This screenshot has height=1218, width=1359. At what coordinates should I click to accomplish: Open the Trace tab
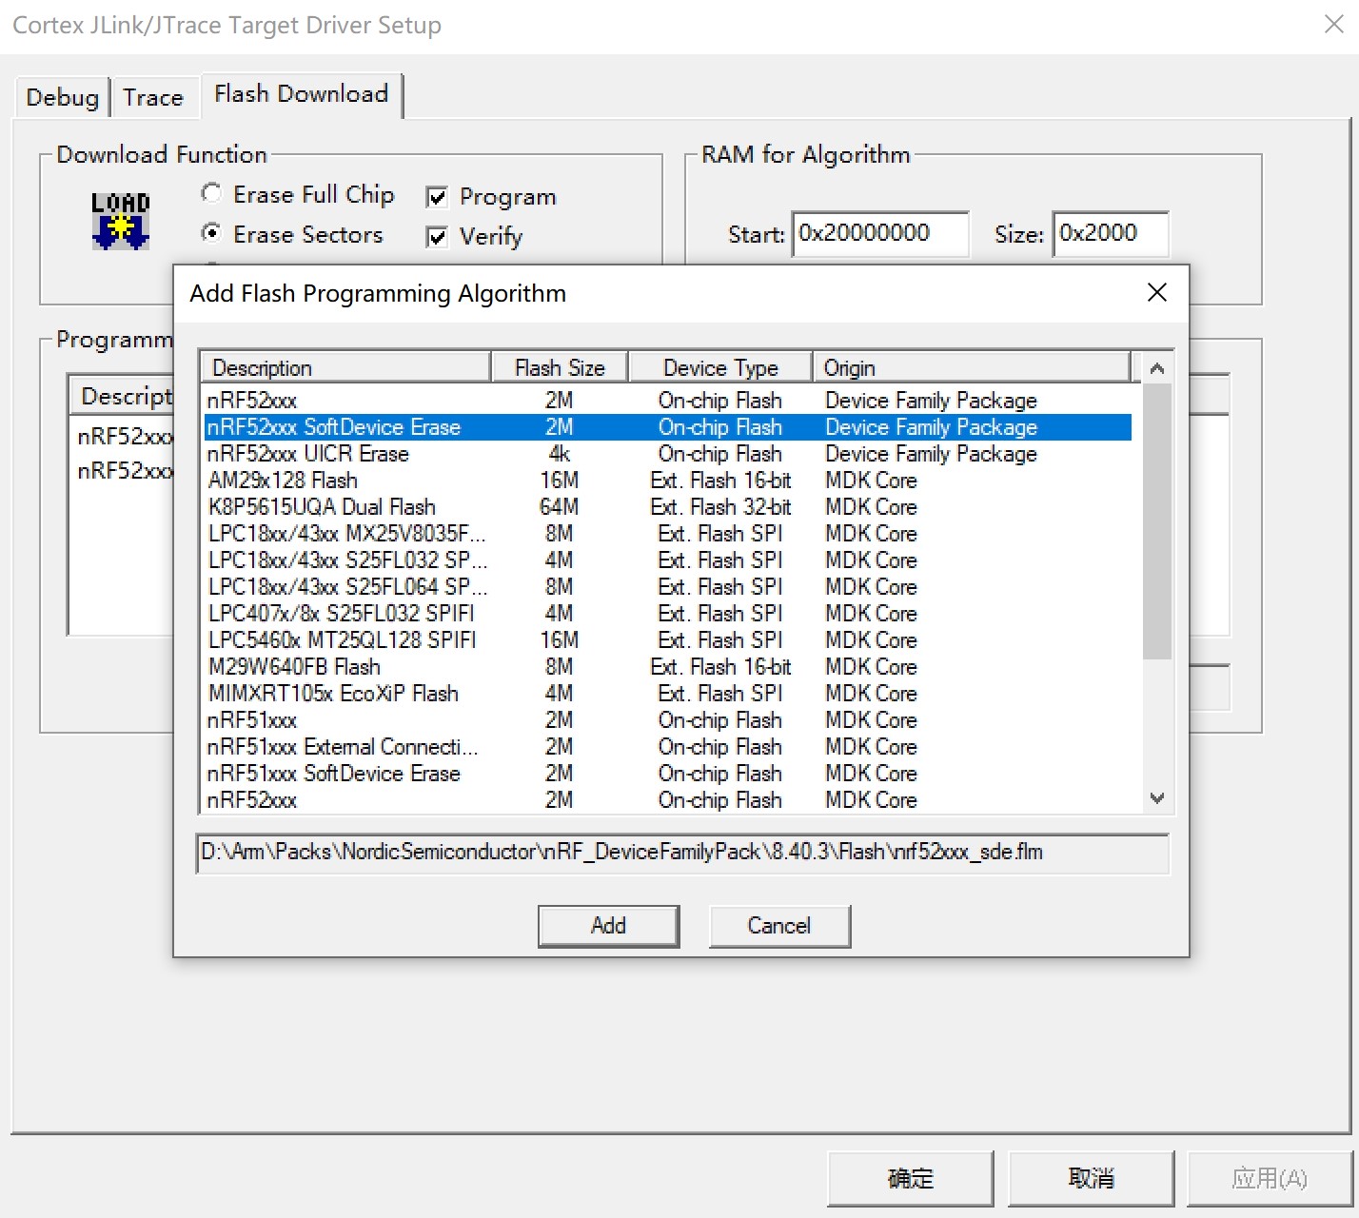click(x=153, y=98)
